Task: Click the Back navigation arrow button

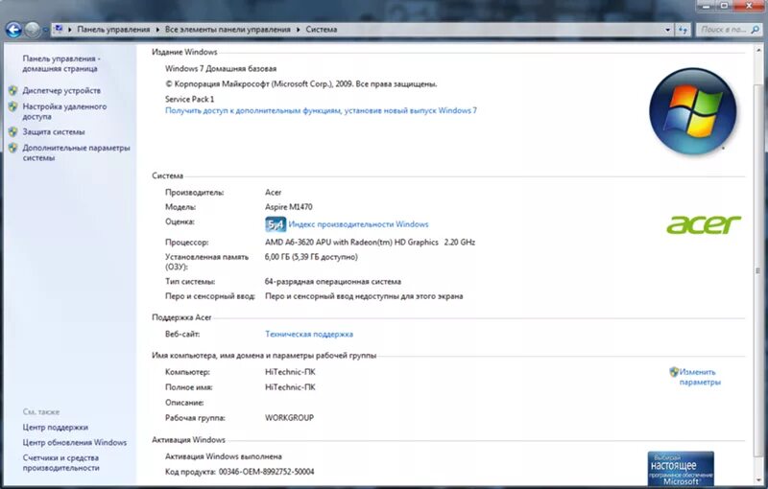Action: pos(13,30)
